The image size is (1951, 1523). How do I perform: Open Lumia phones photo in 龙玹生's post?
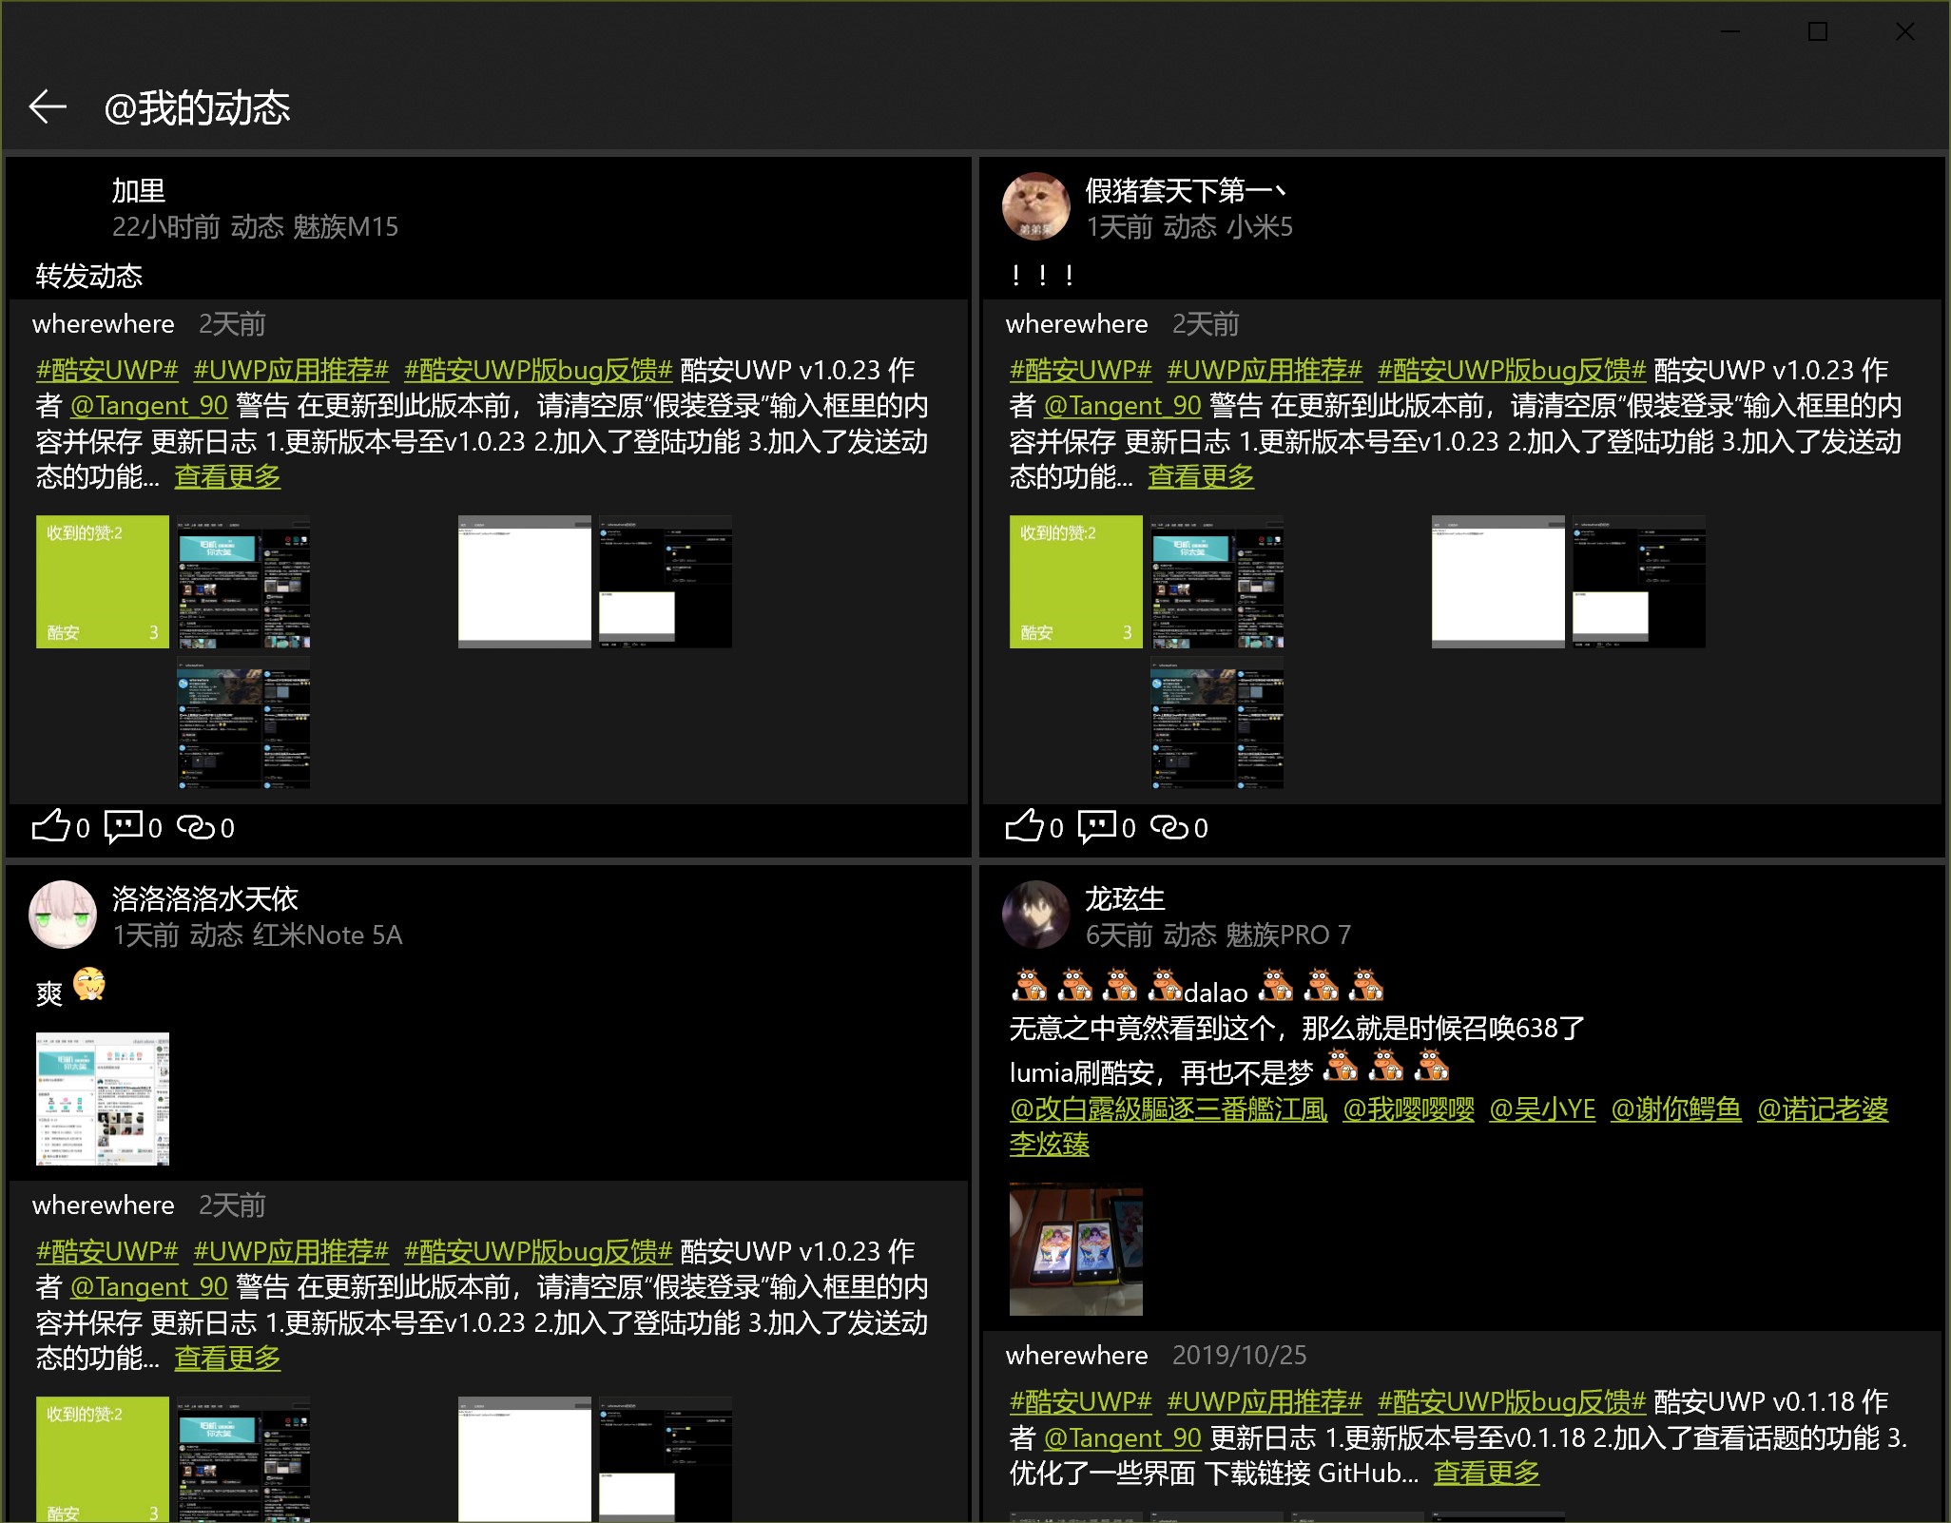1075,1250
